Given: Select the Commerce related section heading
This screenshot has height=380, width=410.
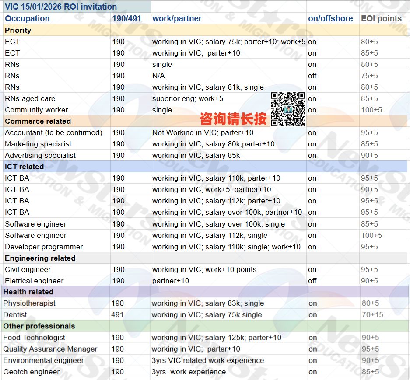Looking at the screenshot, I should [x=38, y=121].
